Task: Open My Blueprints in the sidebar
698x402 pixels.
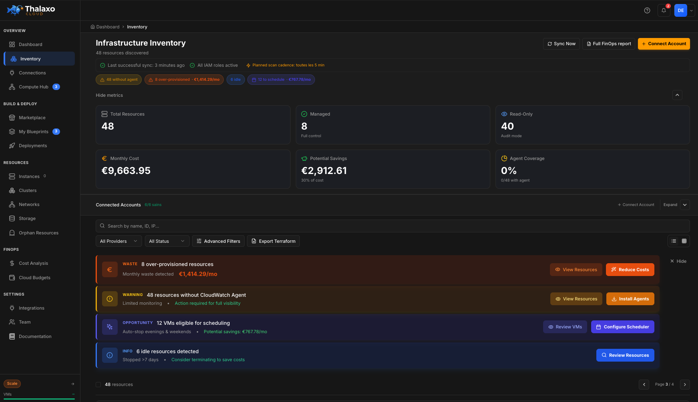Action: pyautogui.click(x=39, y=132)
